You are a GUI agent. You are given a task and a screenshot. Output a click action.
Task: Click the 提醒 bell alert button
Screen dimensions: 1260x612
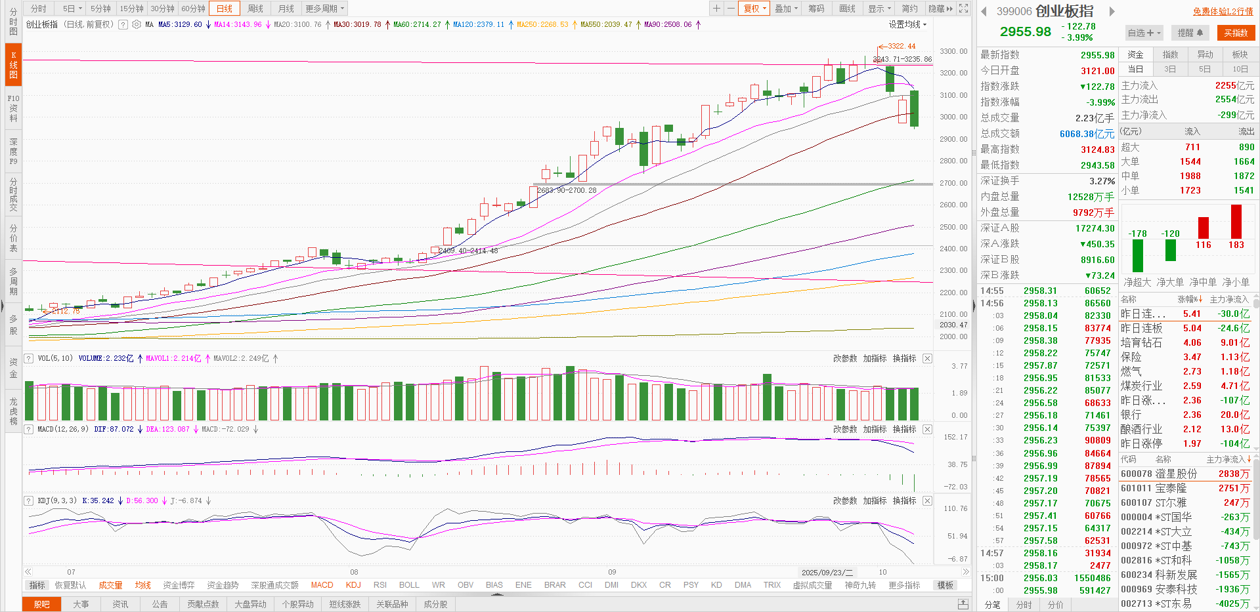coord(1190,33)
